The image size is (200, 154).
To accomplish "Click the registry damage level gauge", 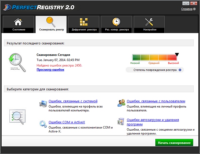I will 154,57.
